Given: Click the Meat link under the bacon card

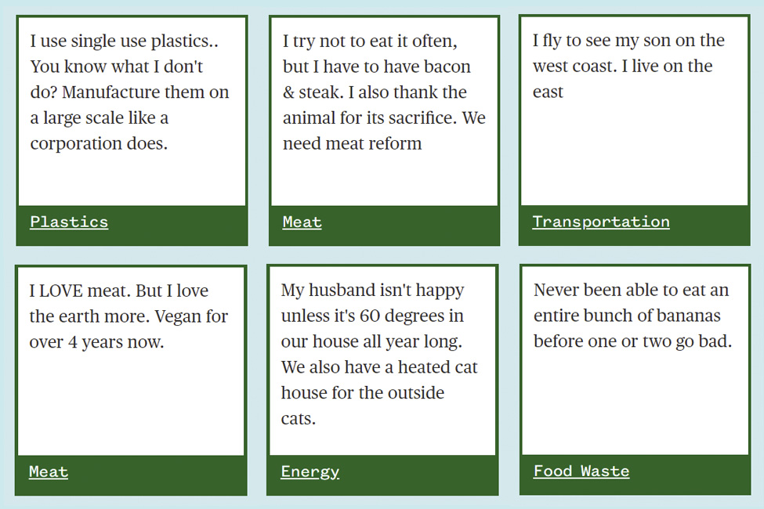Looking at the screenshot, I should [302, 222].
